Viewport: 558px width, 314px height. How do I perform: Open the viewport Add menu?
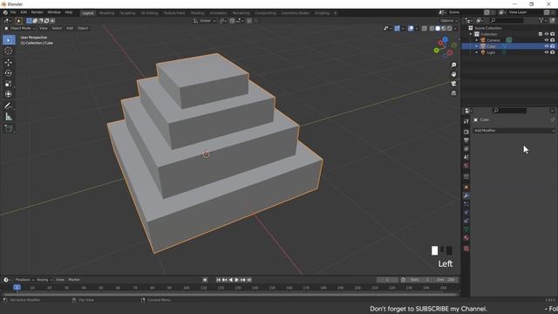point(70,28)
